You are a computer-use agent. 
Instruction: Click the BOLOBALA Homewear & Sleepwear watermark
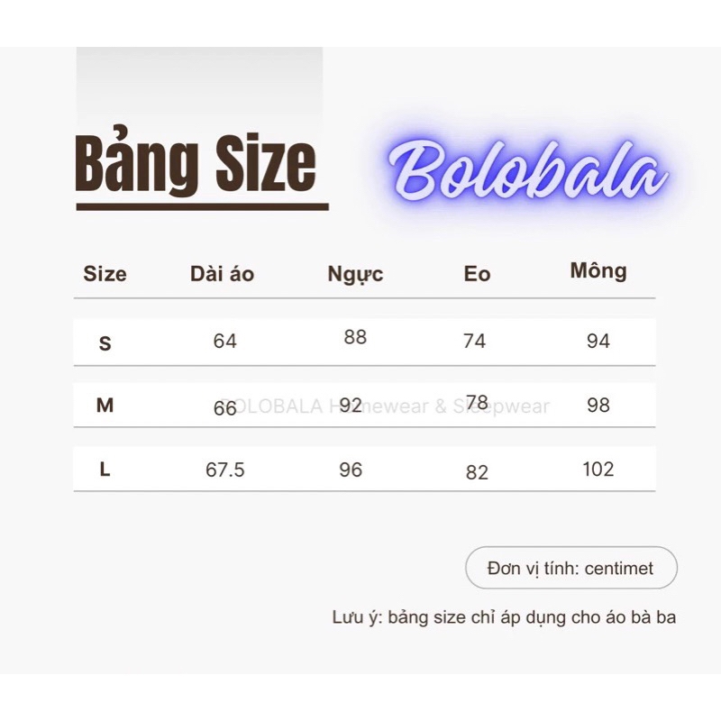pos(386,406)
